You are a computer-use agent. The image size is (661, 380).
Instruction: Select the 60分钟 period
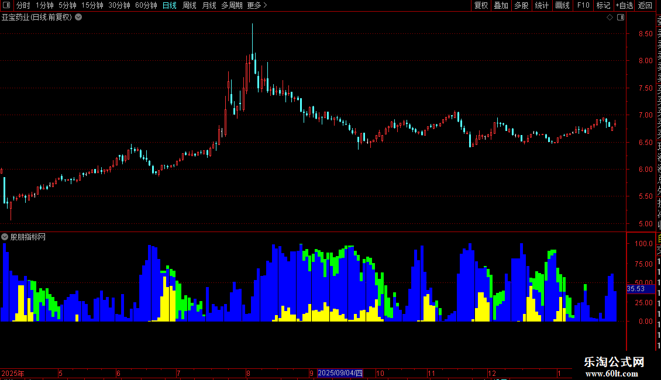pyautogui.click(x=146, y=5)
